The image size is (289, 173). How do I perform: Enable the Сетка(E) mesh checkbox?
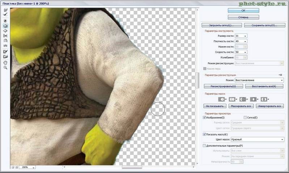tap(245, 117)
